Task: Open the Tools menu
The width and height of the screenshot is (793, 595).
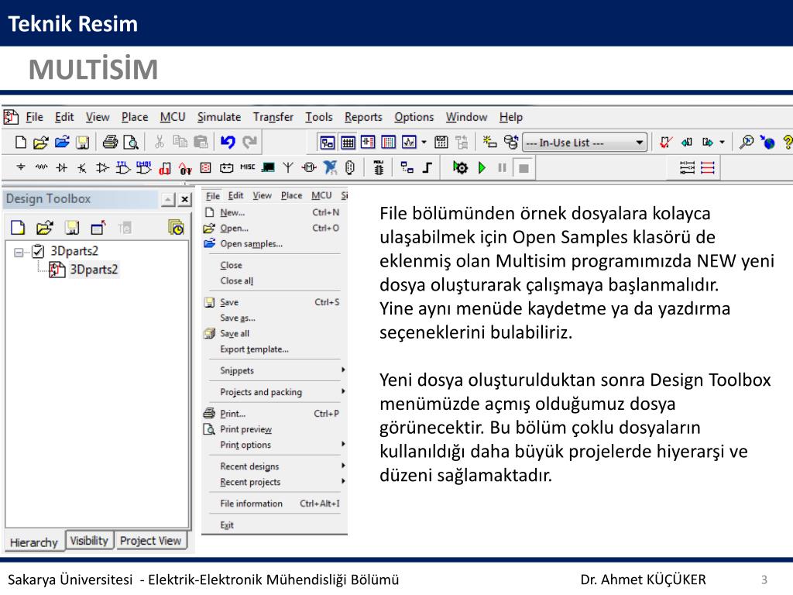Action: click(x=318, y=117)
